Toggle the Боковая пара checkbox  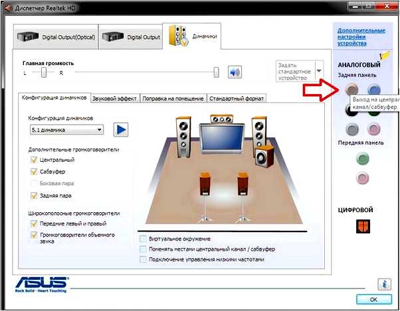pos(34,183)
